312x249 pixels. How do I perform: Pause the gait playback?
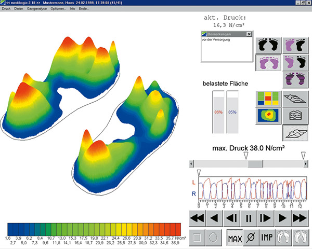tap(248, 217)
